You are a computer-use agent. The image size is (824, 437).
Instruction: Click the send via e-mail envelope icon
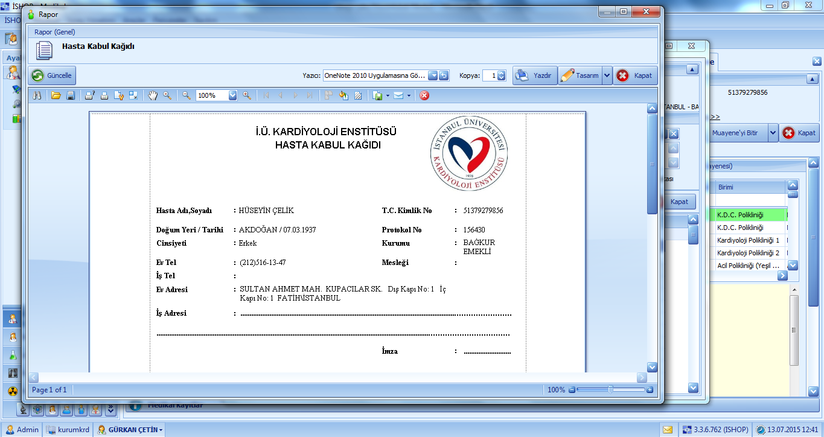[398, 95]
